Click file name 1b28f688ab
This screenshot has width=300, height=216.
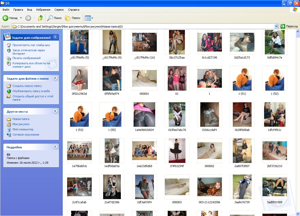[242, 130]
